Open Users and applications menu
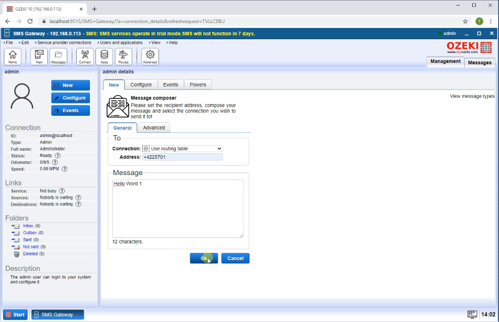The width and height of the screenshot is (499, 322). point(121,42)
